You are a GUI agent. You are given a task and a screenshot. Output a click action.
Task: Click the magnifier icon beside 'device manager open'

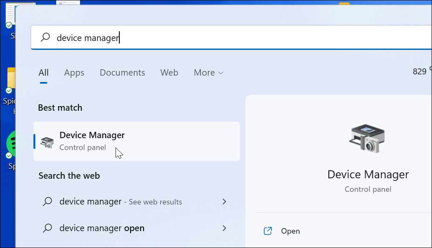coord(47,228)
